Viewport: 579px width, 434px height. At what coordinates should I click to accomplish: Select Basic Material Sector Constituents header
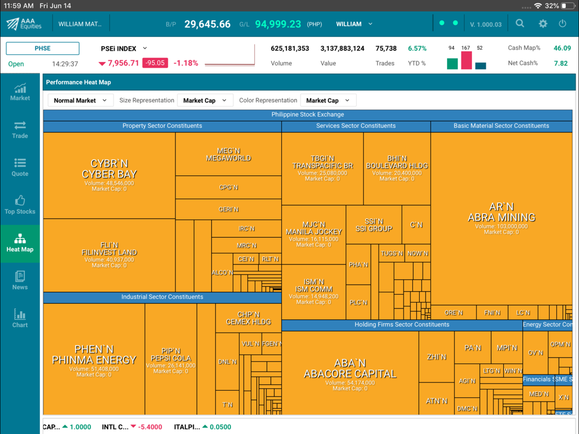[501, 126]
